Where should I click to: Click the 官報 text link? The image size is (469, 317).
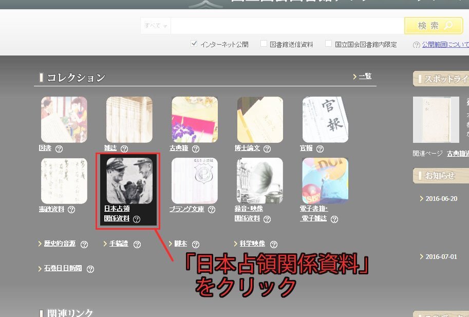(x=306, y=148)
